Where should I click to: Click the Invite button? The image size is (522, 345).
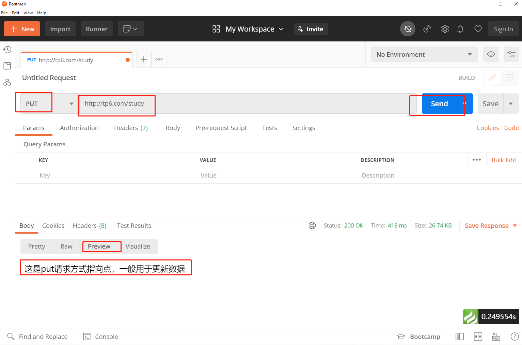pyautogui.click(x=311, y=29)
